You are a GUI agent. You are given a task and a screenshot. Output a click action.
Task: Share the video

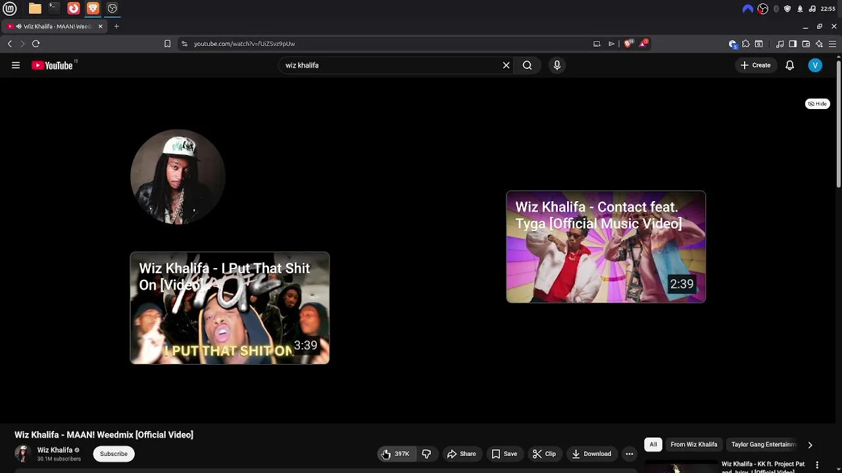(x=461, y=454)
